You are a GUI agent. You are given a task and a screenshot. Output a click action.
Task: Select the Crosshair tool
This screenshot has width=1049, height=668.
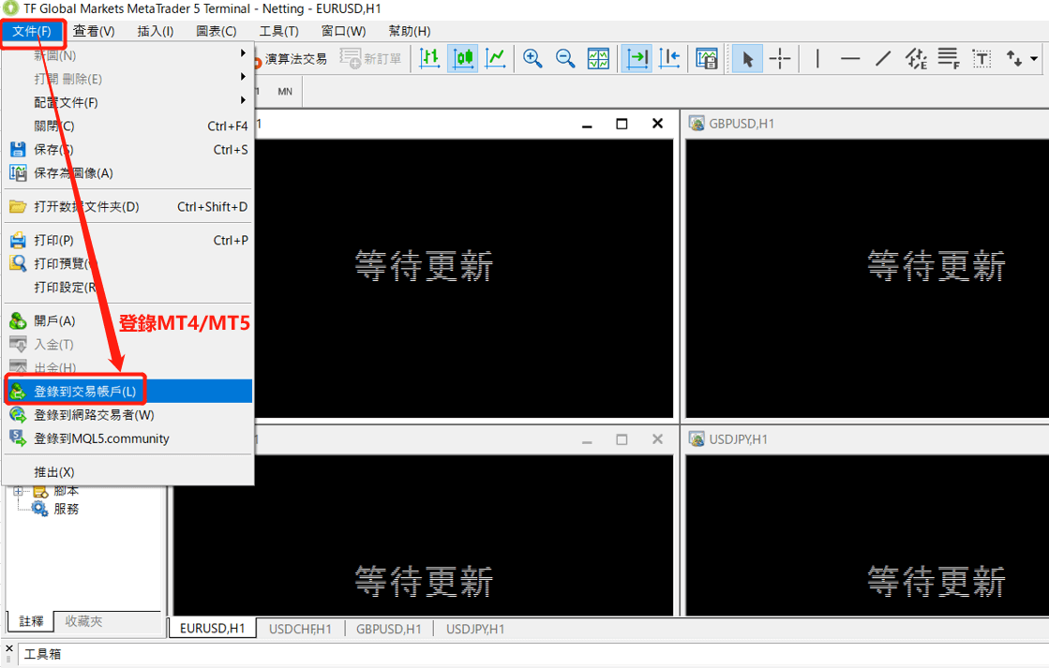(x=779, y=58)
